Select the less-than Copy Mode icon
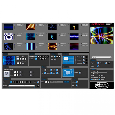The height and width of the screenshot is (115, 115). click(x=45, y=56)
